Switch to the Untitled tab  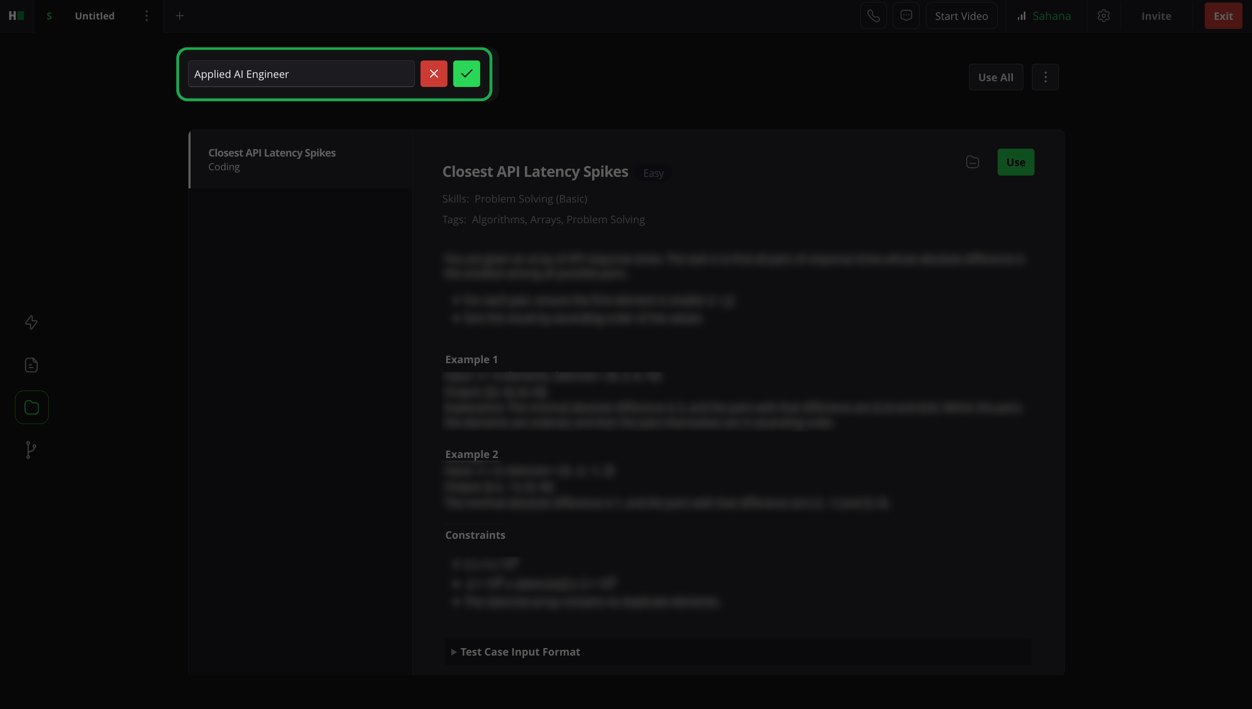pyautogui.click(x=94, y=16)
